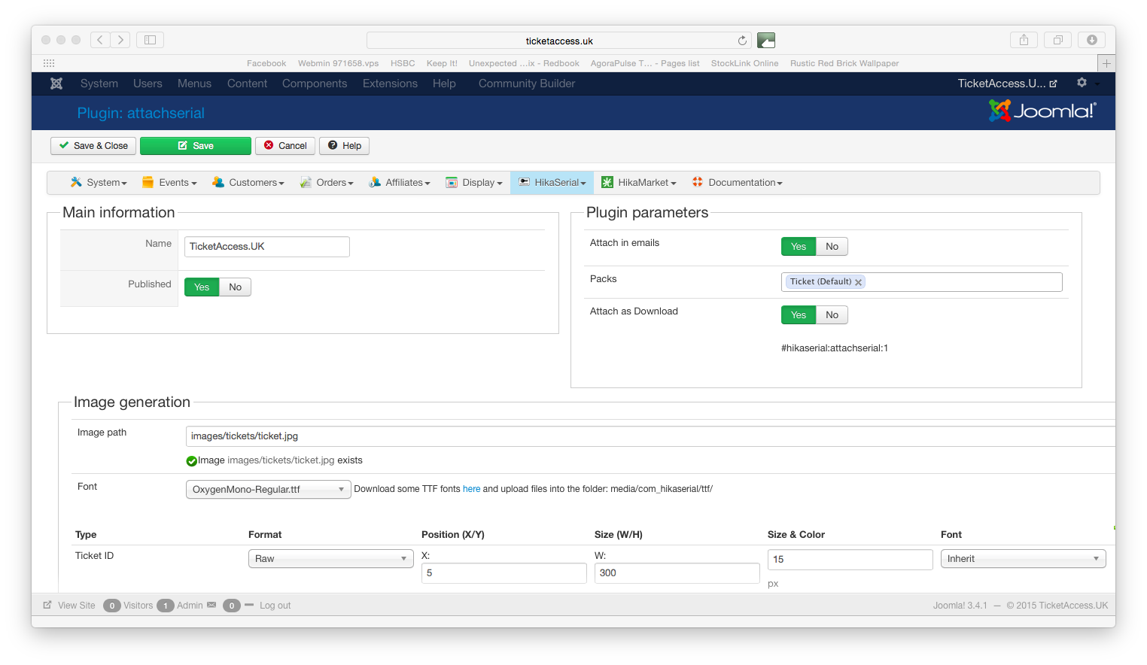Image resolution: width=1147 pixels, height=665 pixels.
Task: Click the favorites grid icon
Action: pyautogui.click(x=49, y=63)
